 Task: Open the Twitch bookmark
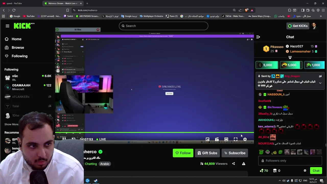point(68,16)
